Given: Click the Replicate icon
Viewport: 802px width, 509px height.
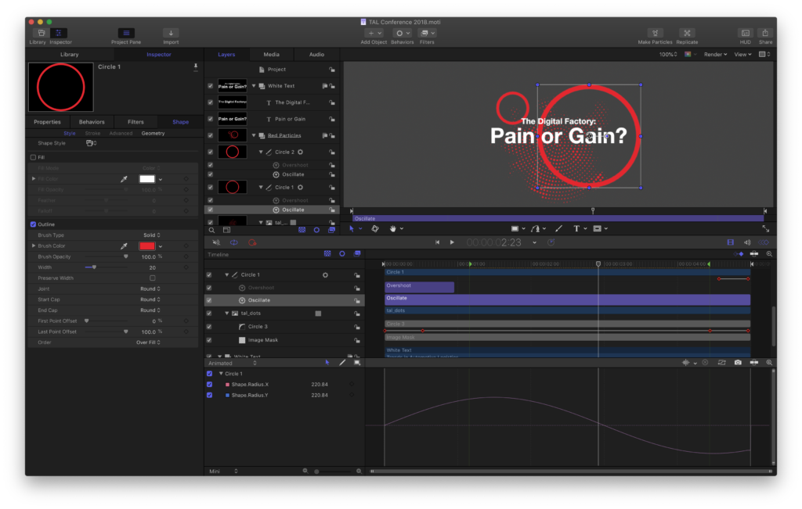Looking at the screenshot, I should point(687,33).
